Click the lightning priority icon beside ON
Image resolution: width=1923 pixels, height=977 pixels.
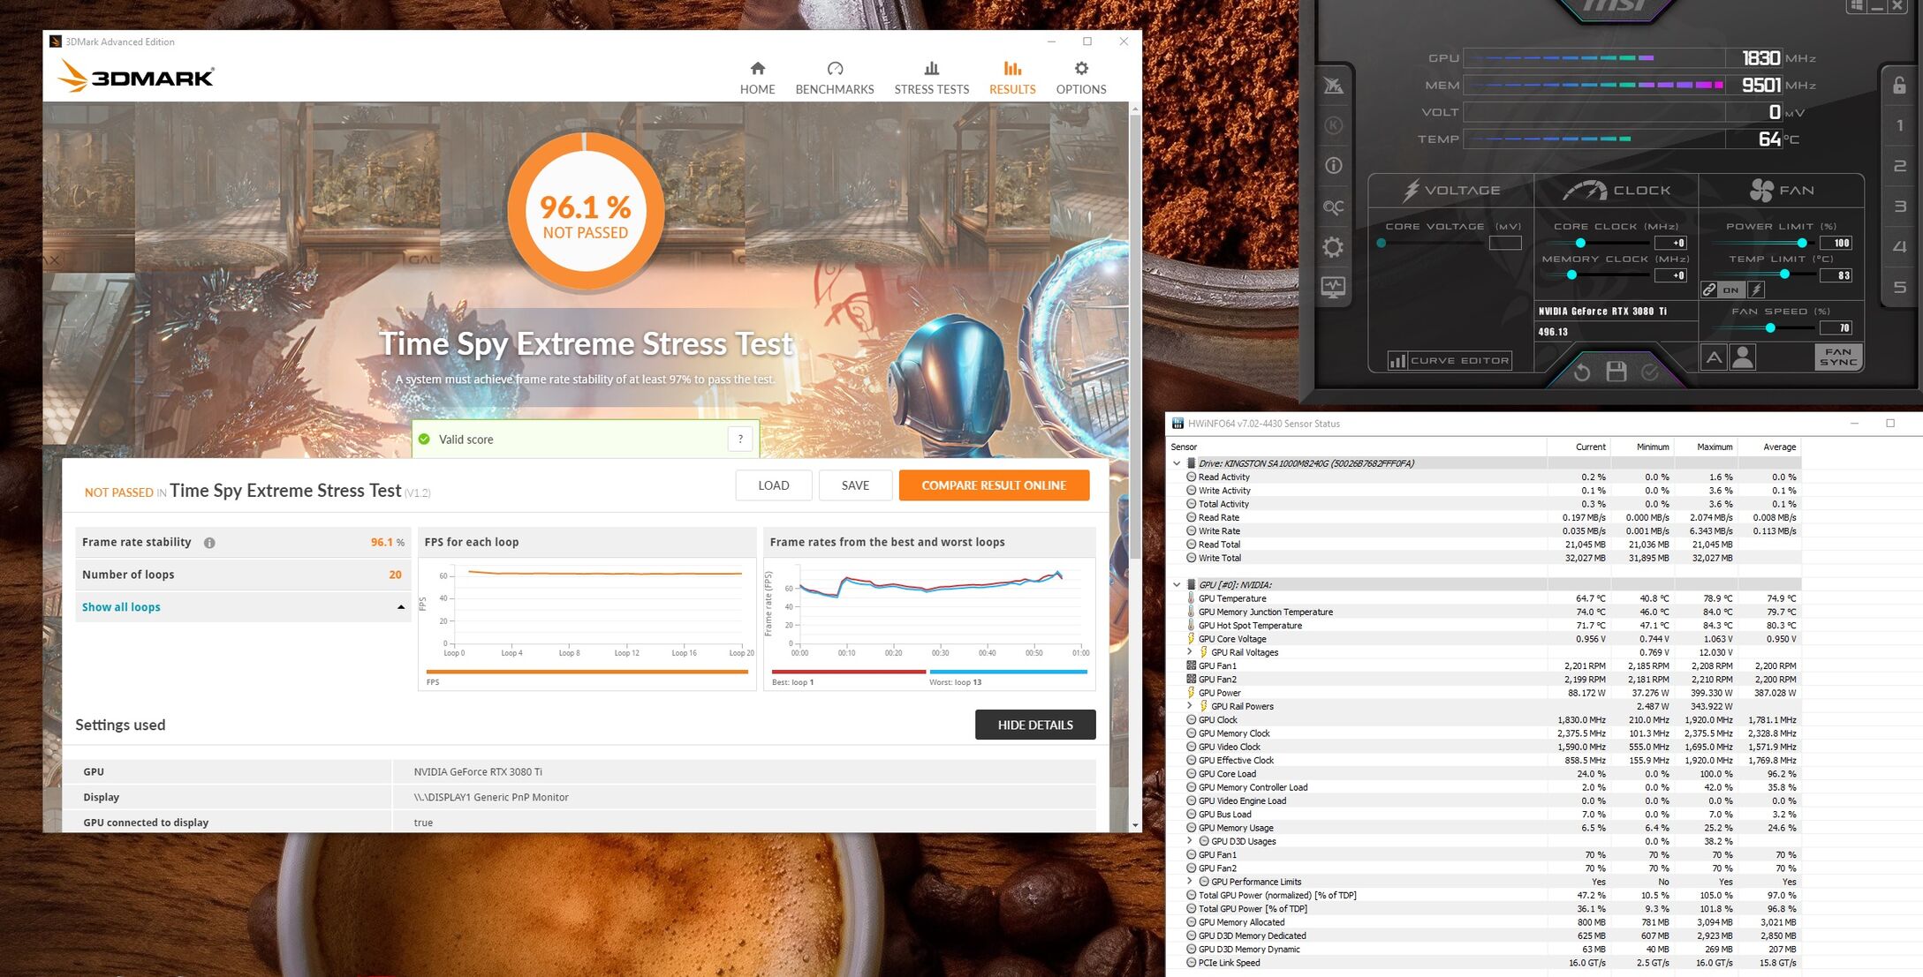pos(1756,289)
